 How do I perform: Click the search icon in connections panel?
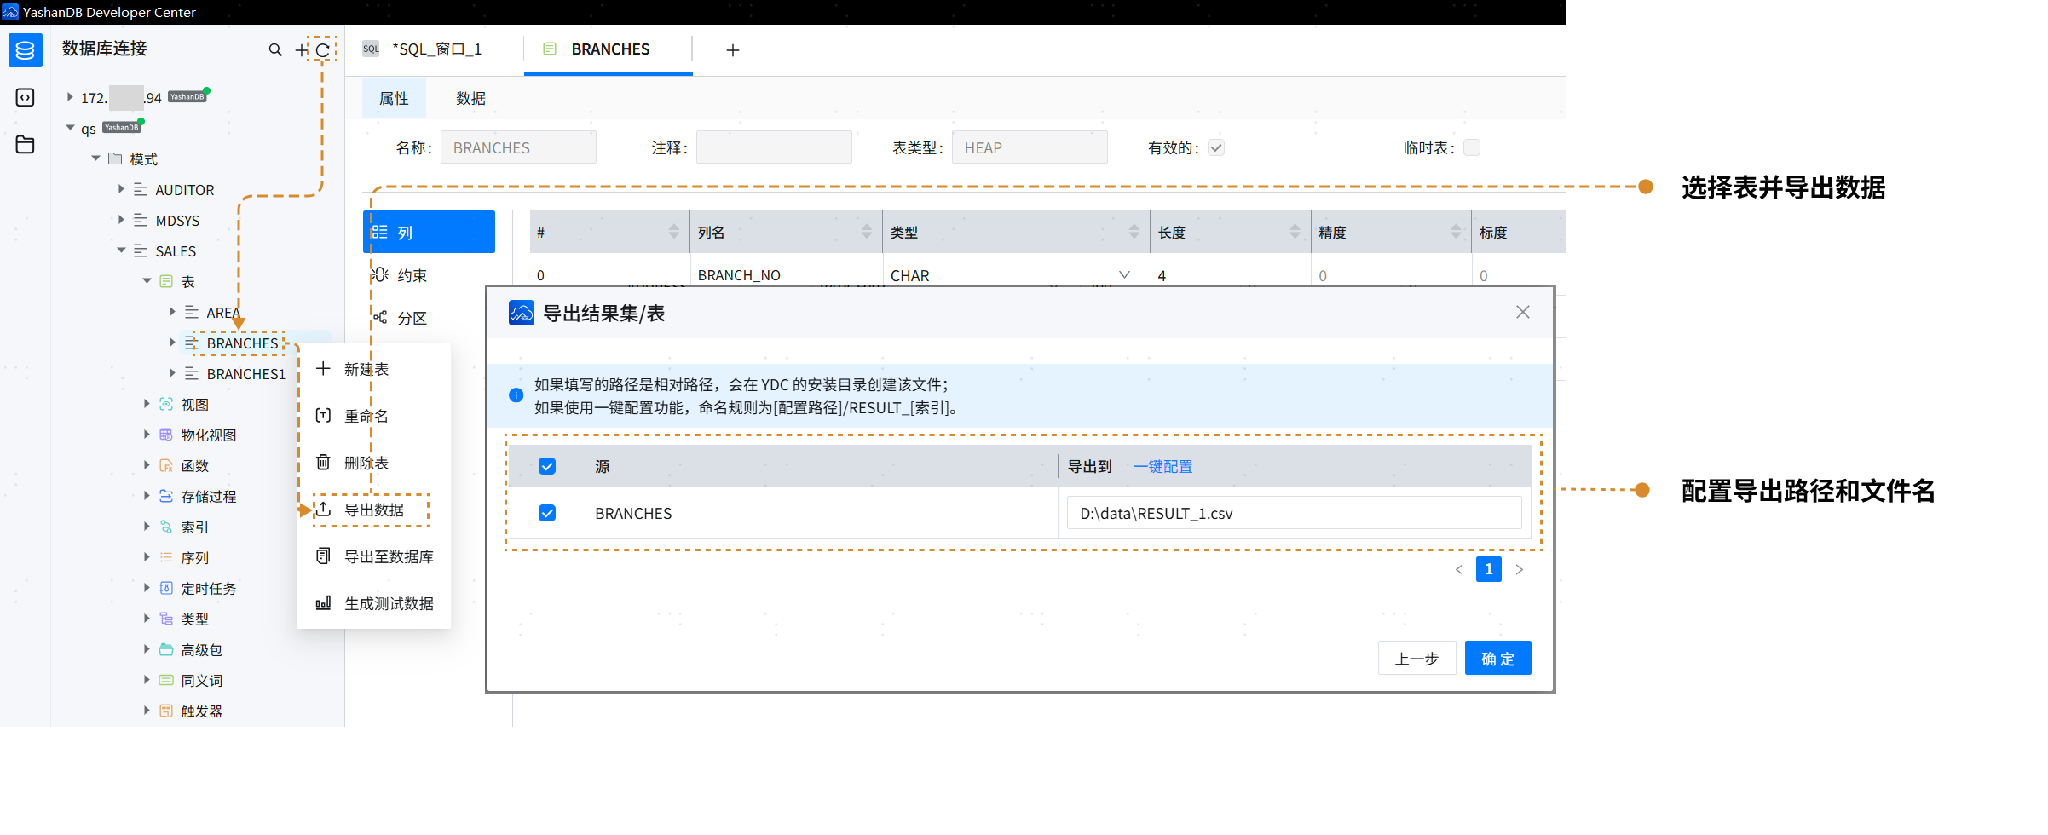(274, 50)
